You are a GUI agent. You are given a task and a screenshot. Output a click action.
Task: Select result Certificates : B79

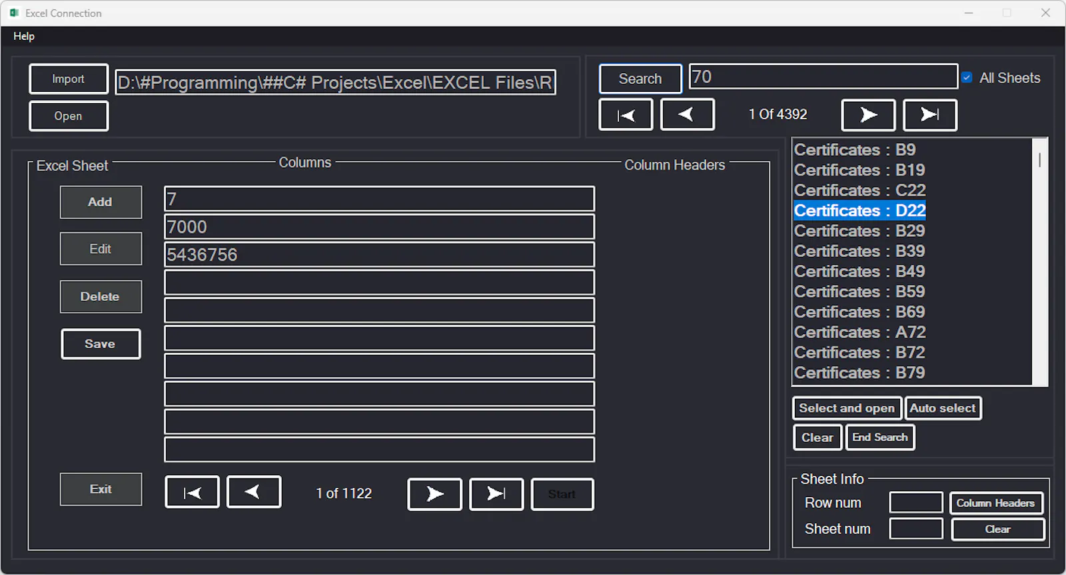coord(859,373)
